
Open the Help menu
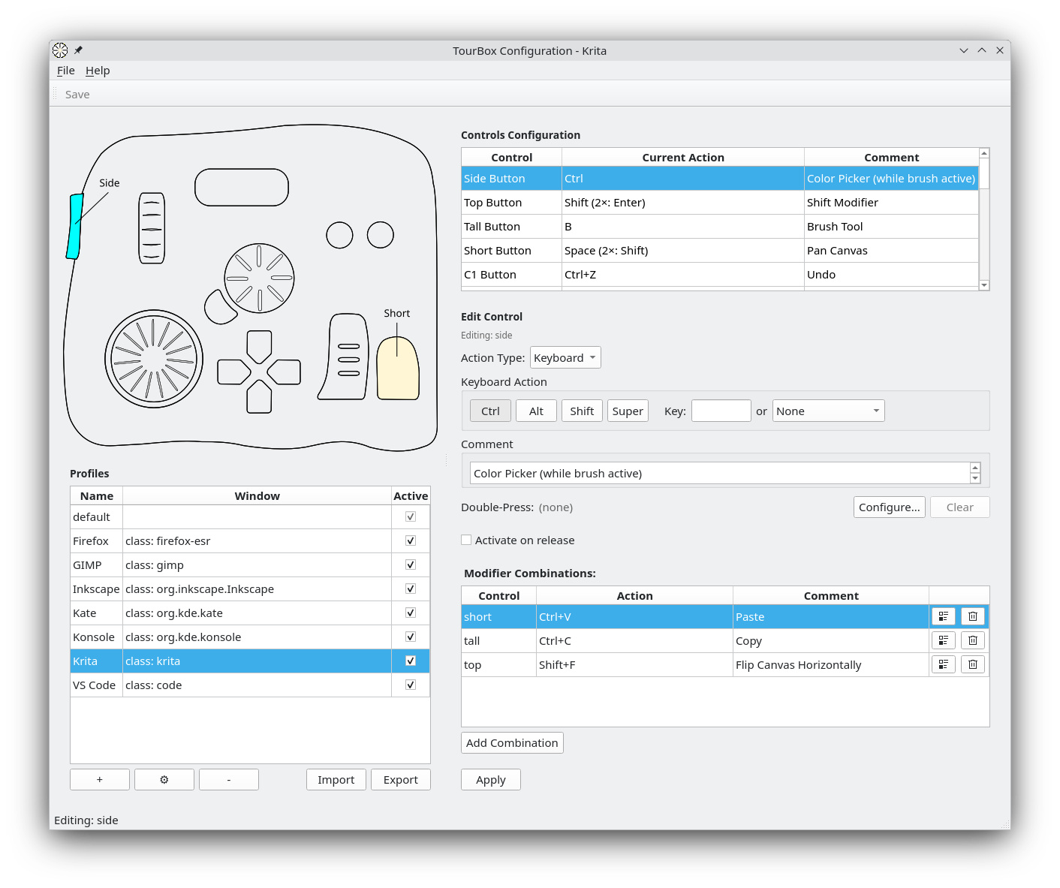click(98, 71)
